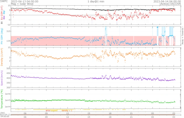Select the end time 2023-04-14 04:00:00 in the header

(x=167, y=1)
